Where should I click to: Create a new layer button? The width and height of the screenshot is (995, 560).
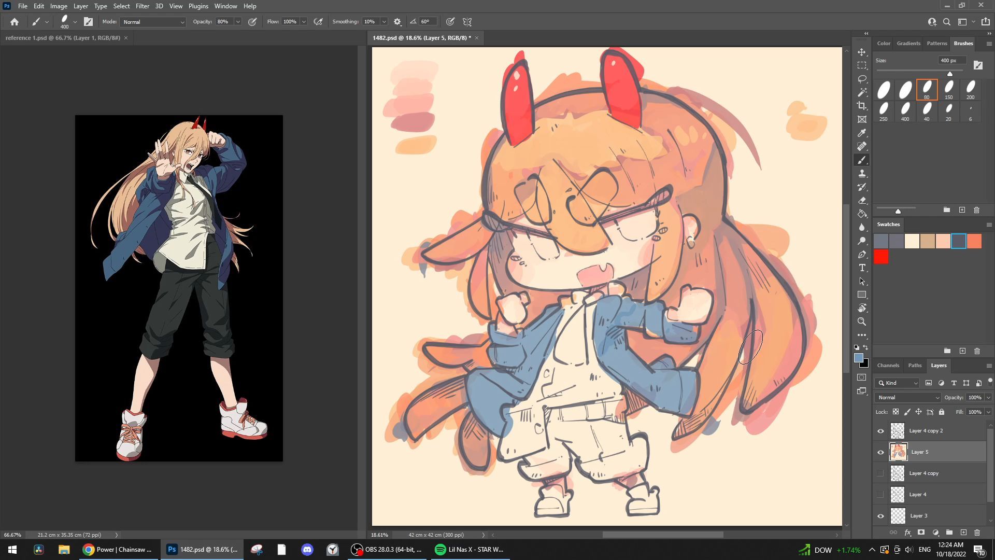(963, 533)
